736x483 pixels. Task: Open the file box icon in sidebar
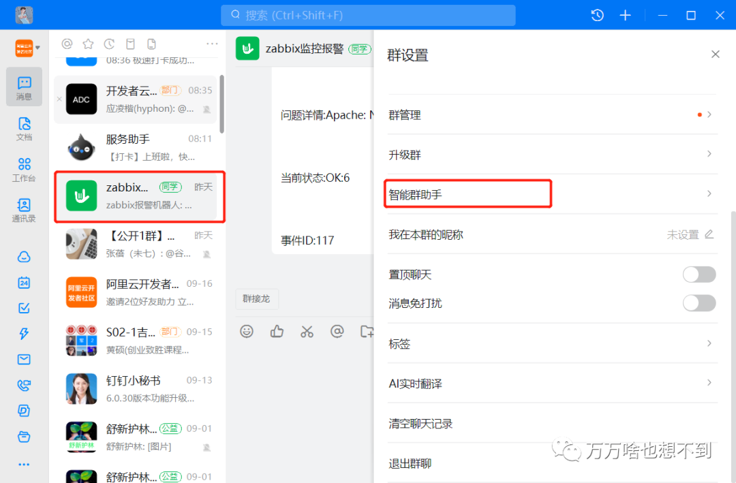click(x=24, y=437)
